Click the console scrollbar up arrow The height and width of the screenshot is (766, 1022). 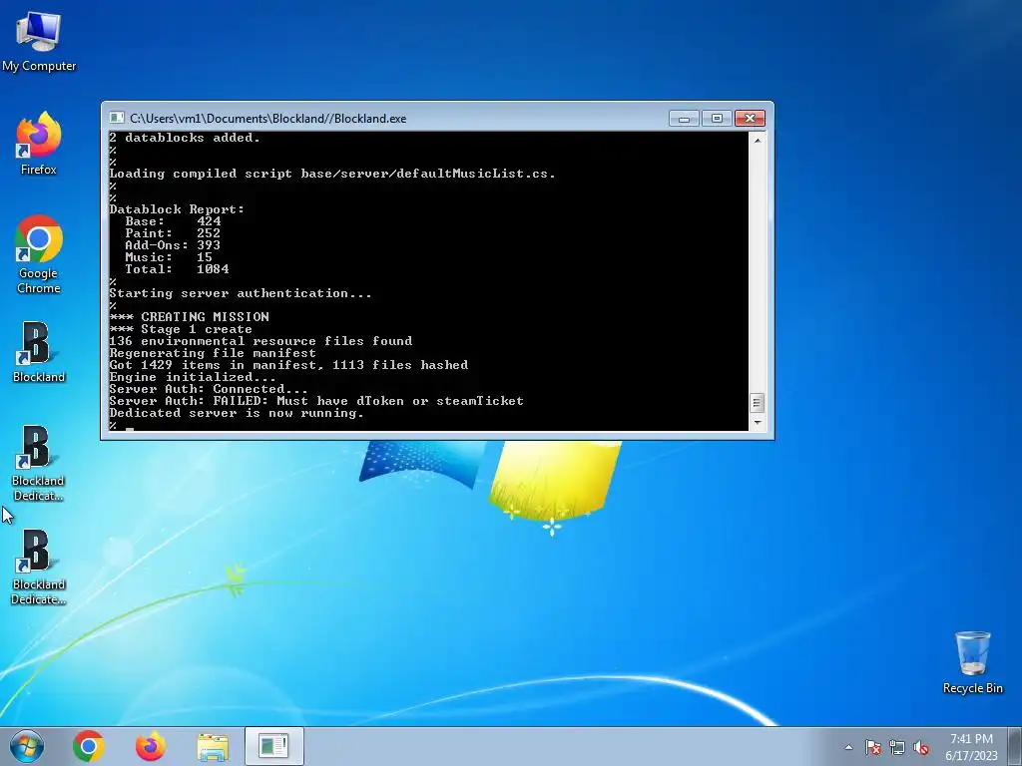click(757, 140)
